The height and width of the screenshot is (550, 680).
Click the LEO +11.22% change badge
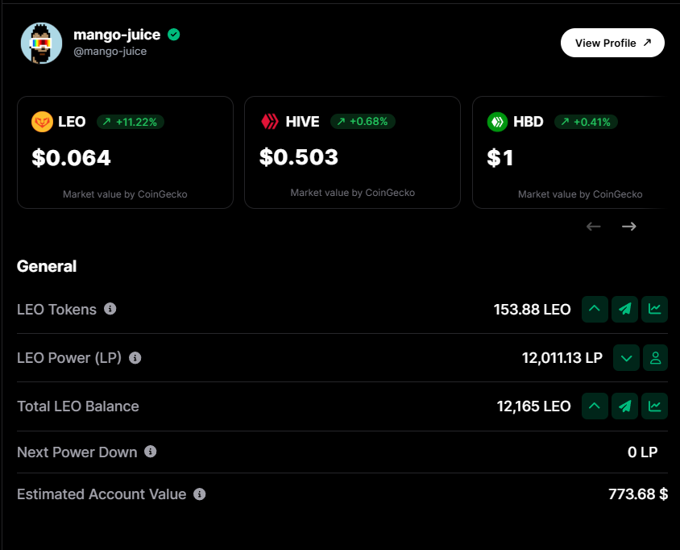[130, 122]
